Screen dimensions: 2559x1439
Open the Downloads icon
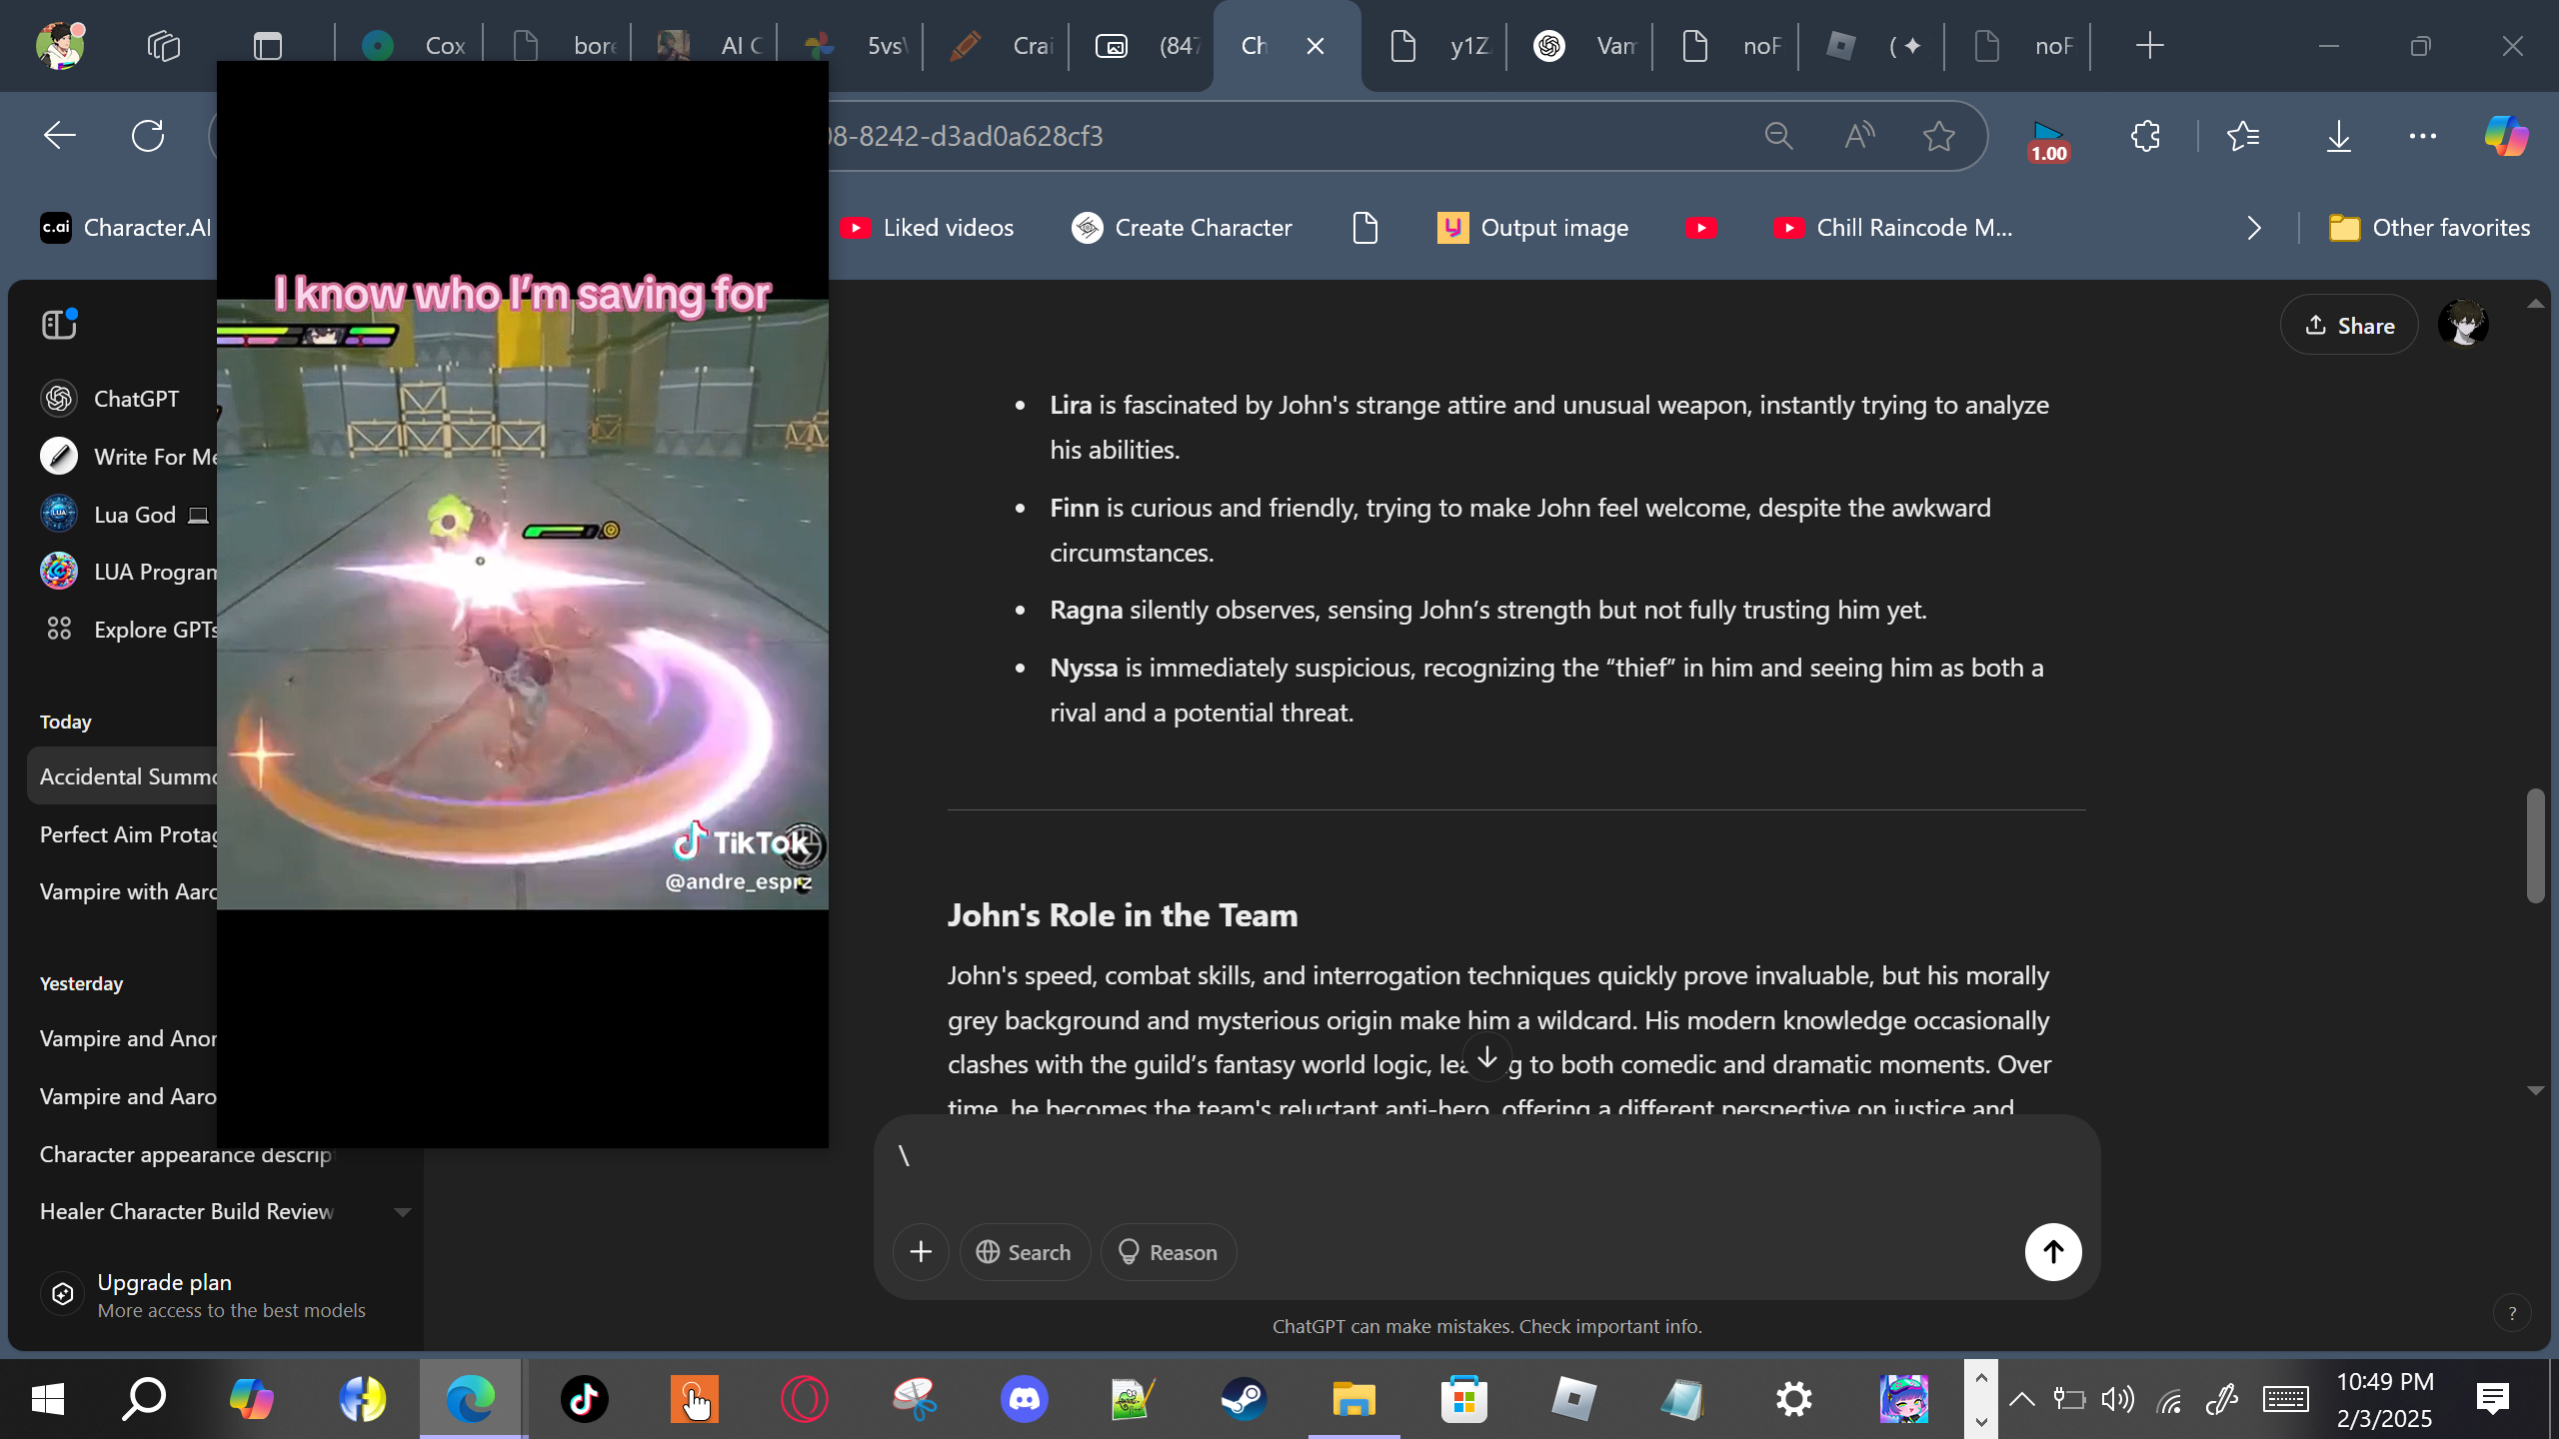[x=2338, y=136]
